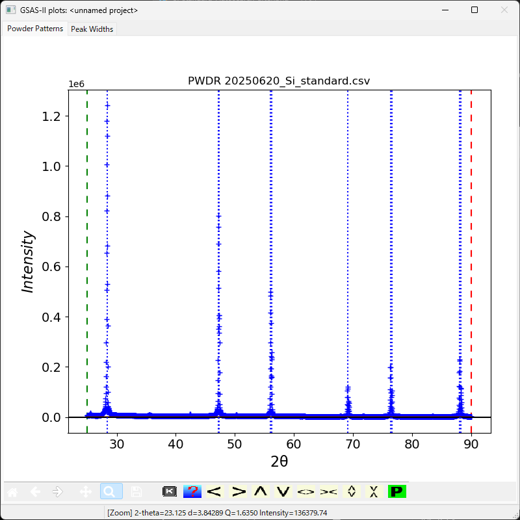Click the green 'P' publish icon
The width and height of the screenshot is (520, 520).
396,492
